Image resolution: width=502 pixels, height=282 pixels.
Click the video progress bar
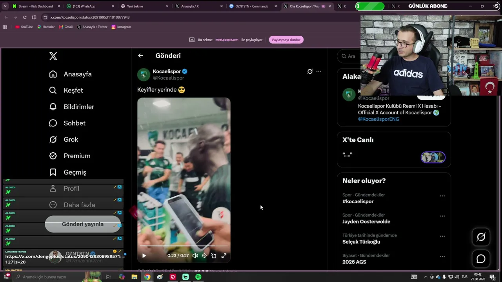tap(184, 246)
